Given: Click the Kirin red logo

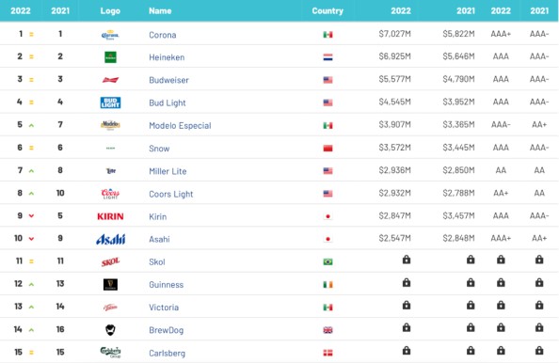Looking at the screenshot, I should [x=110, y=216].
